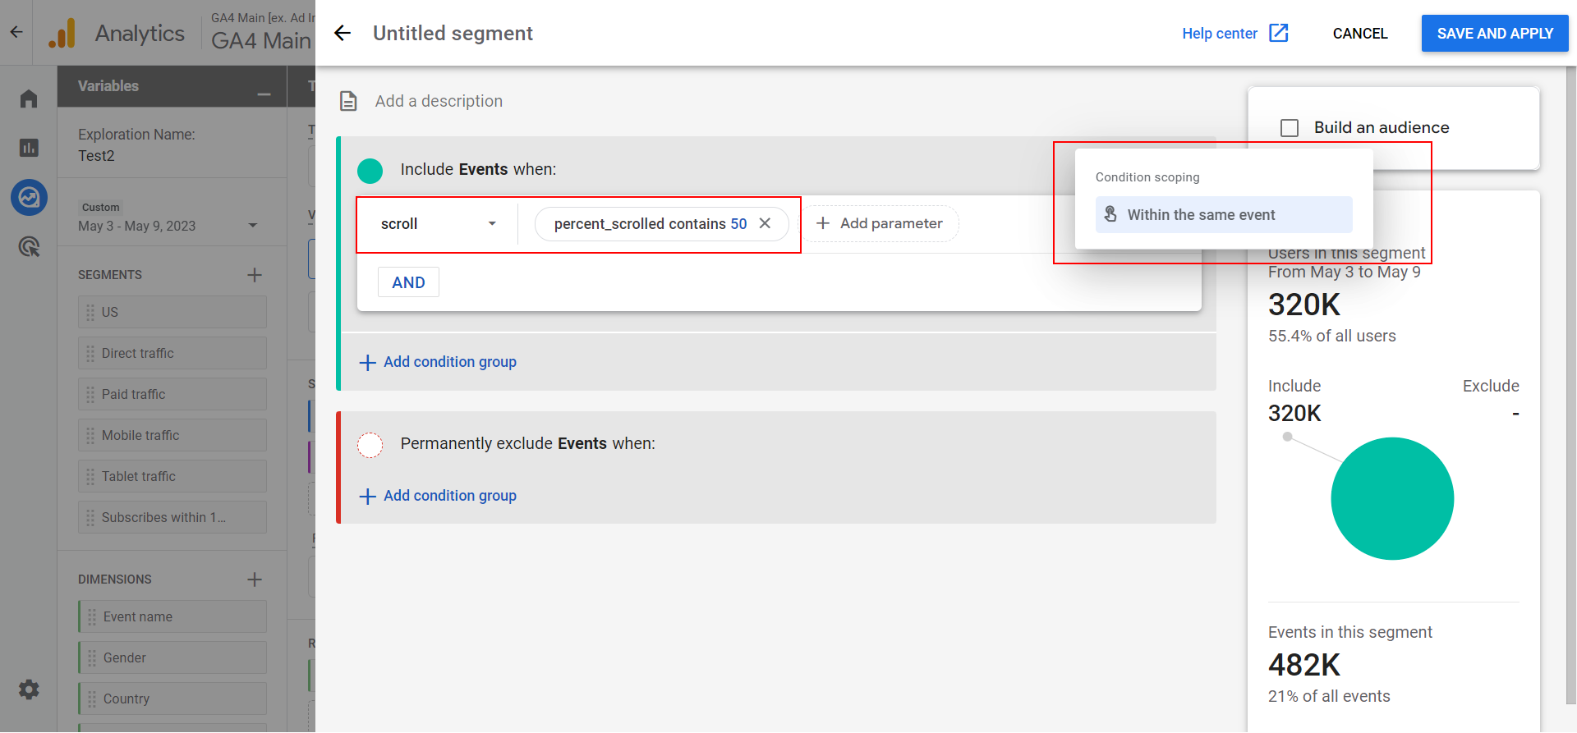
Task: Choose Within the same event scoping
Action: 1223,215
